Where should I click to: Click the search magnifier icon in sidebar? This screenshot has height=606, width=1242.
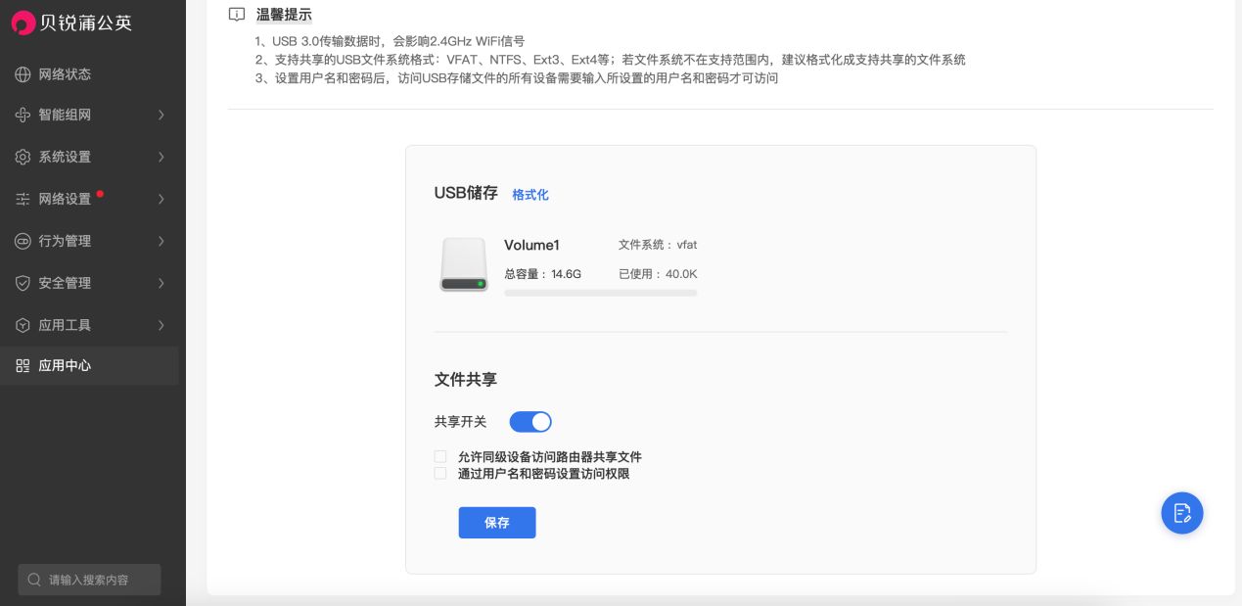click(35, 580)
